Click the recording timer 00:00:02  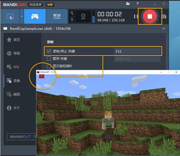(110, 14)
